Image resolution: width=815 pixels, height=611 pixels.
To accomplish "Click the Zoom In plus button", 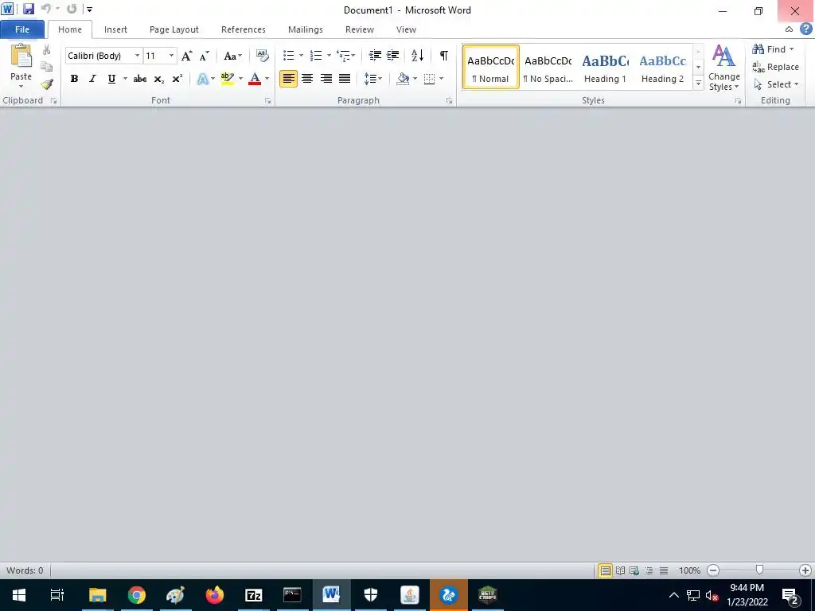I will pos(805,570).
